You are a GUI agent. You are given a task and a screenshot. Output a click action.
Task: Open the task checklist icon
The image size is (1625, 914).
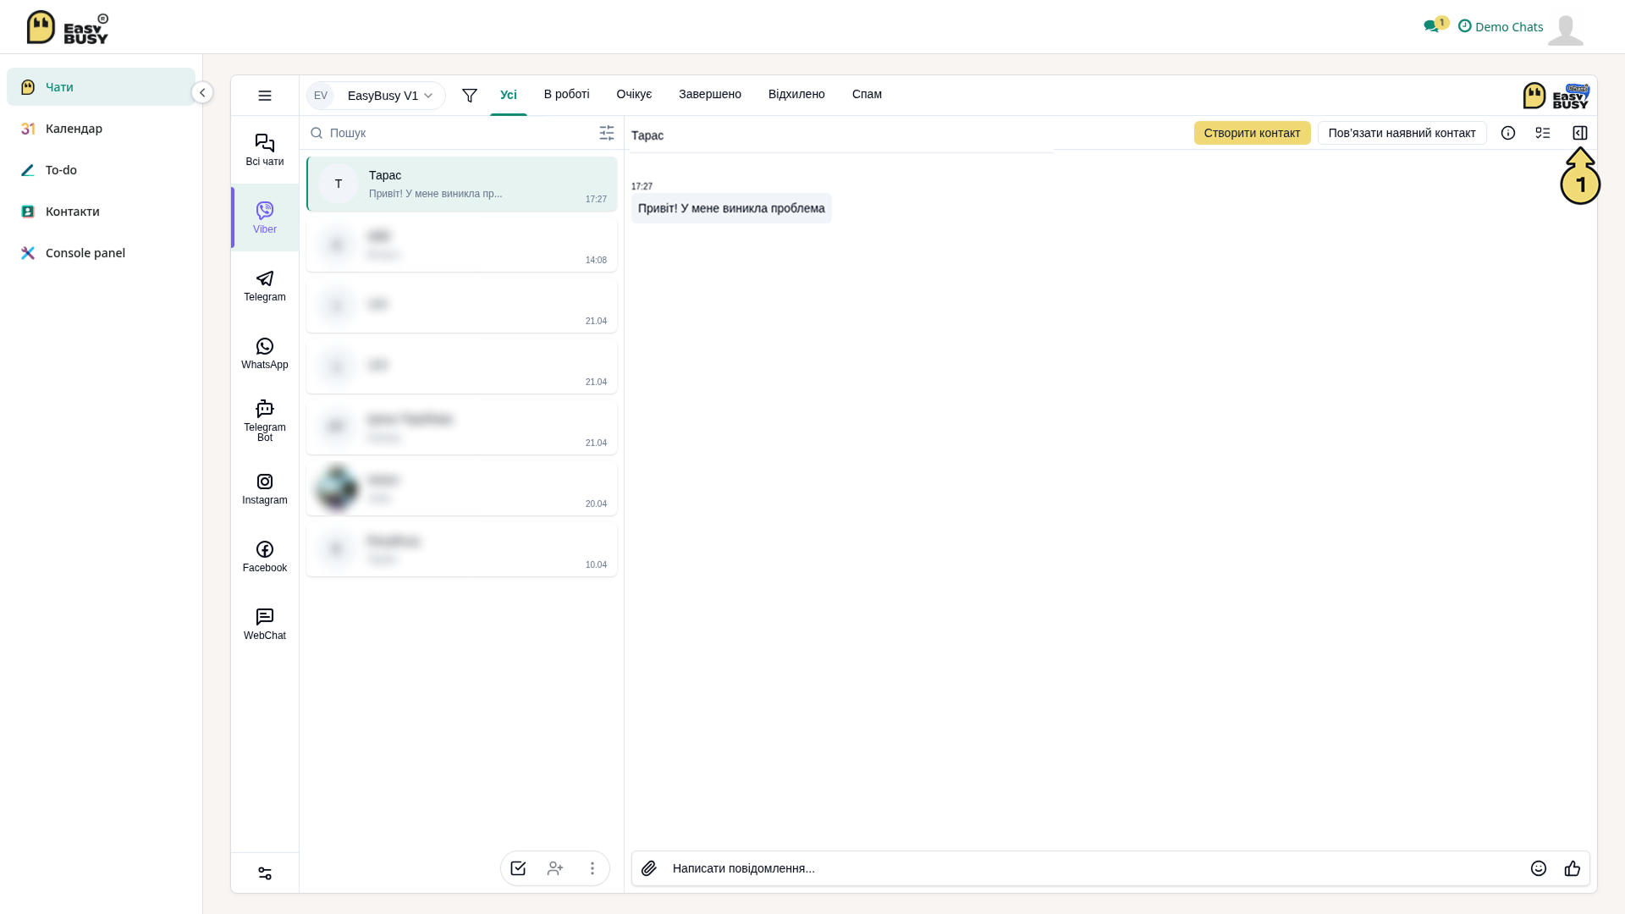[x=1543, y=133]
